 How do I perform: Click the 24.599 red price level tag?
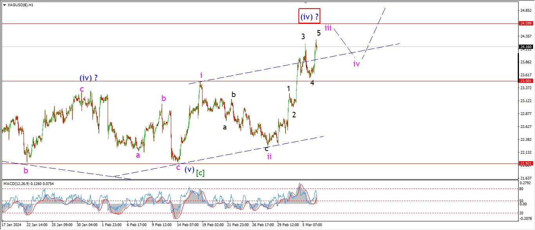525,23
